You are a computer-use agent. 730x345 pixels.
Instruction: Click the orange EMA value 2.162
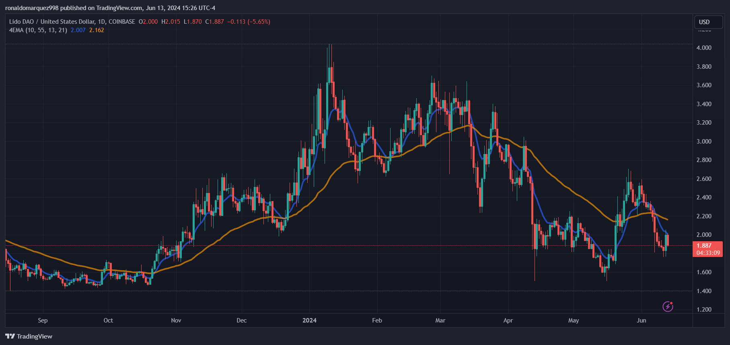coord(97,30)
